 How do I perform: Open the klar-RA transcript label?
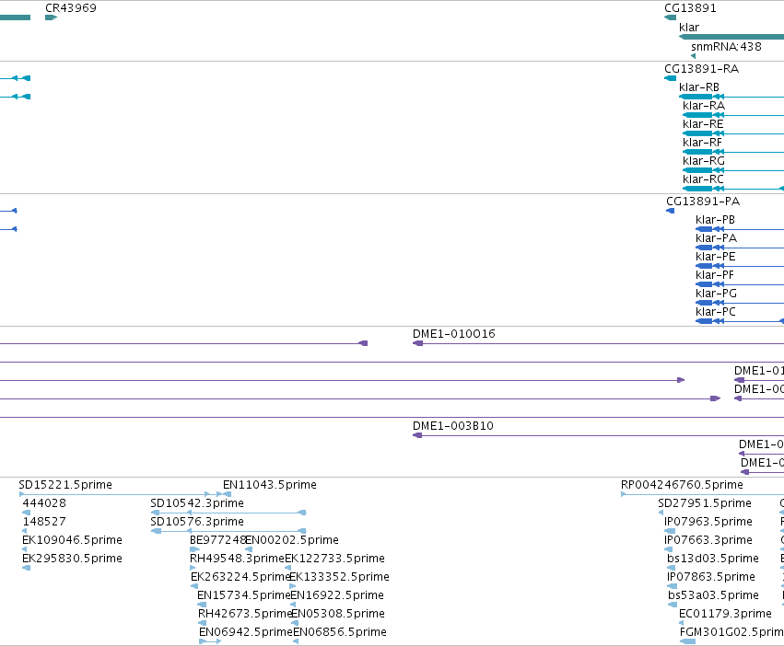(704, 106)
